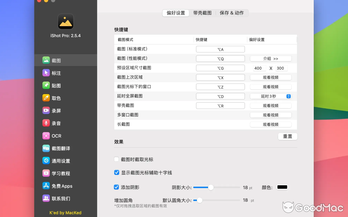Toggle the 添加阴影 shadow option
This screenshot has height=217, width=348.
point(116,187)
